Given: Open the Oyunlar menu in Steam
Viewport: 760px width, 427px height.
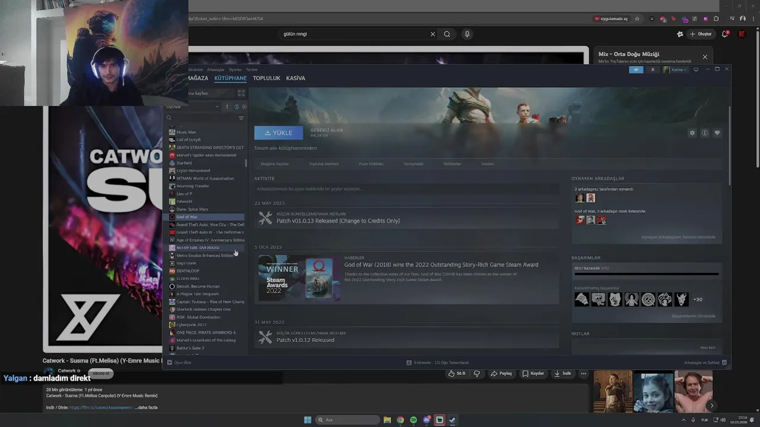Looking at the screenshot, I should (235, 69).
